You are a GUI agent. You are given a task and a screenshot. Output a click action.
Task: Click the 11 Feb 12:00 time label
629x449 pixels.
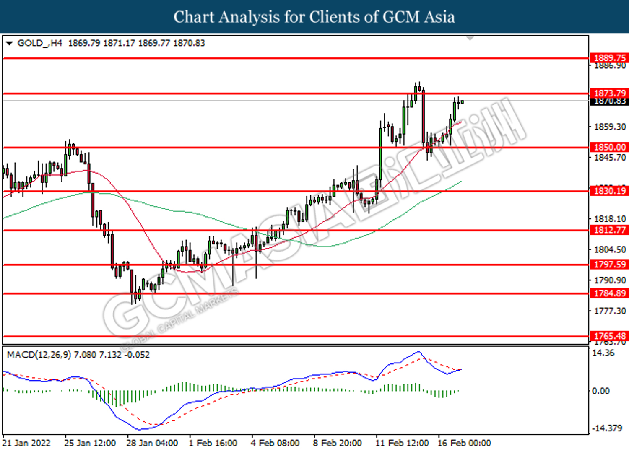pos(402,443)
